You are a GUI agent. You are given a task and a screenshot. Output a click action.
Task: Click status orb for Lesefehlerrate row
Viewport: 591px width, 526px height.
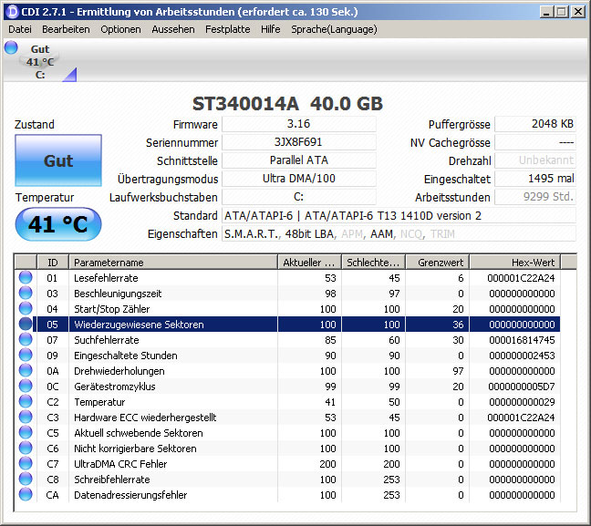[x=26, y=278]
